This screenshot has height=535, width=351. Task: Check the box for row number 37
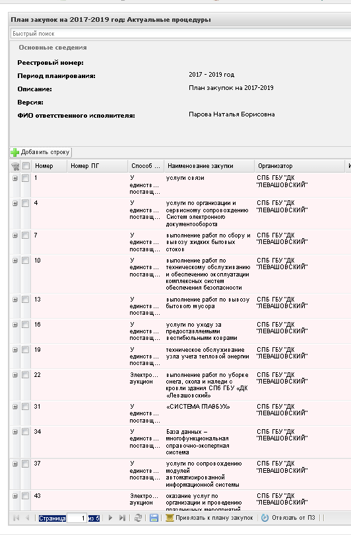26,464
